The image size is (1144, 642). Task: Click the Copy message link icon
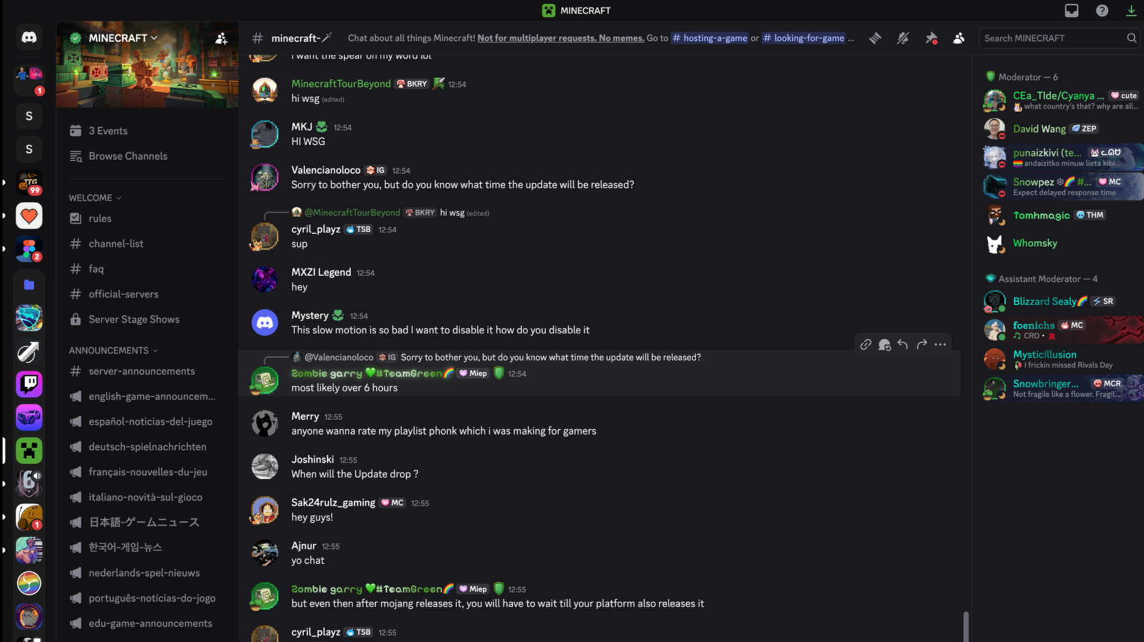[x=865, y=345]
